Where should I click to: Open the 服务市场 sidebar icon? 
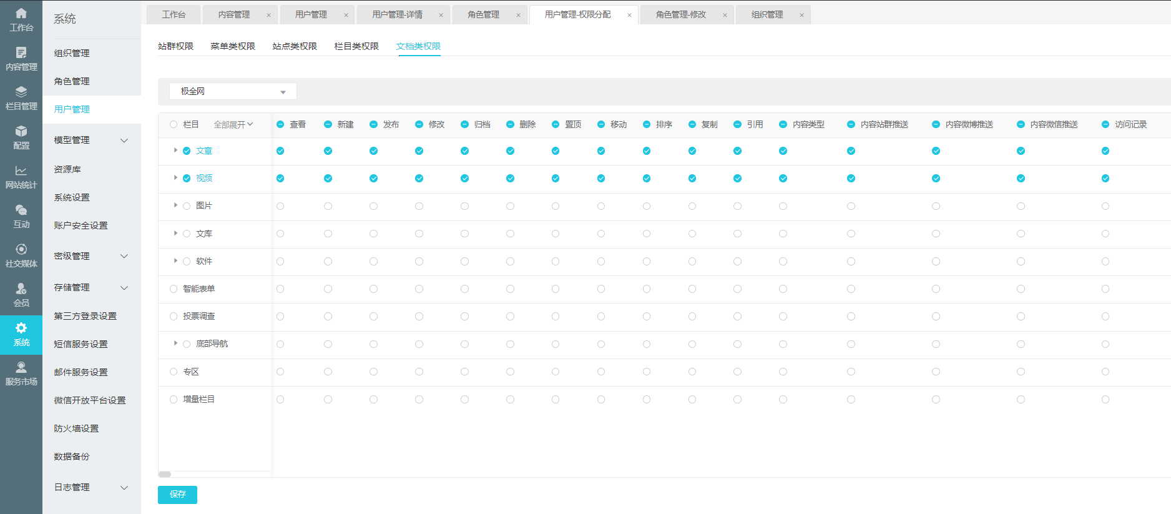pos(21,368)
